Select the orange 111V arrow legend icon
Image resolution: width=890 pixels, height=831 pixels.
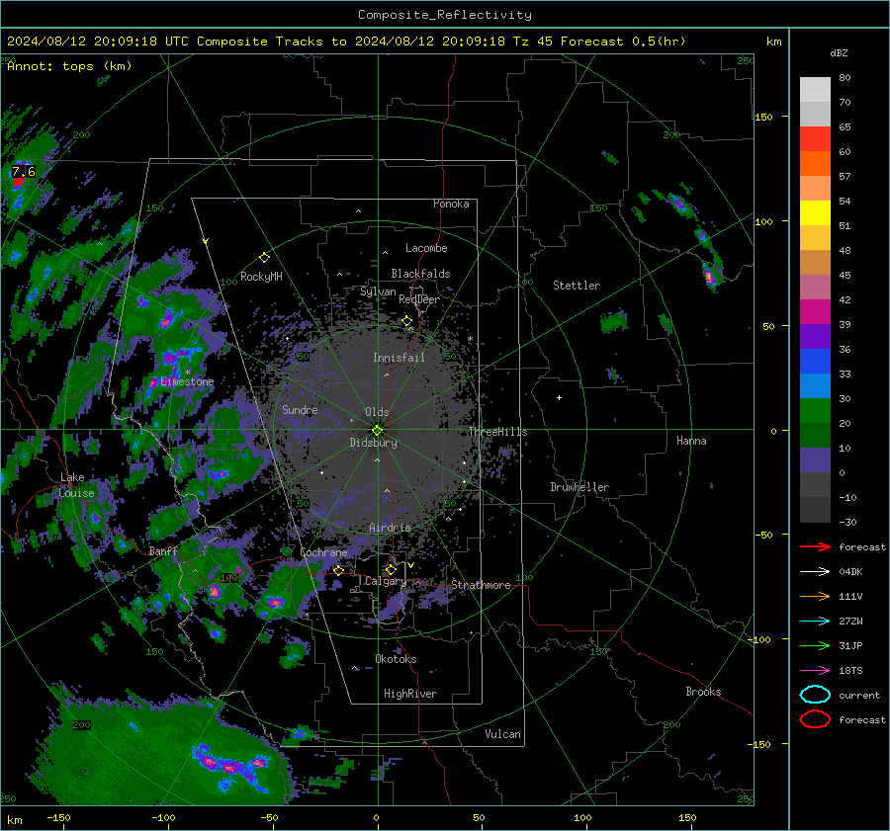(815, 596)
